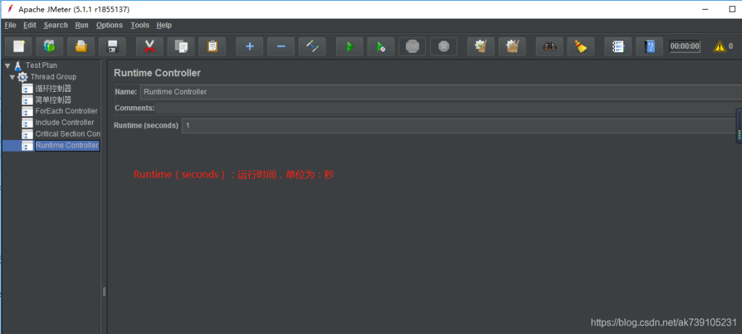Select the 循环控制器 tree item
This screenshot has height=334, width=742.
coord(54,88)
